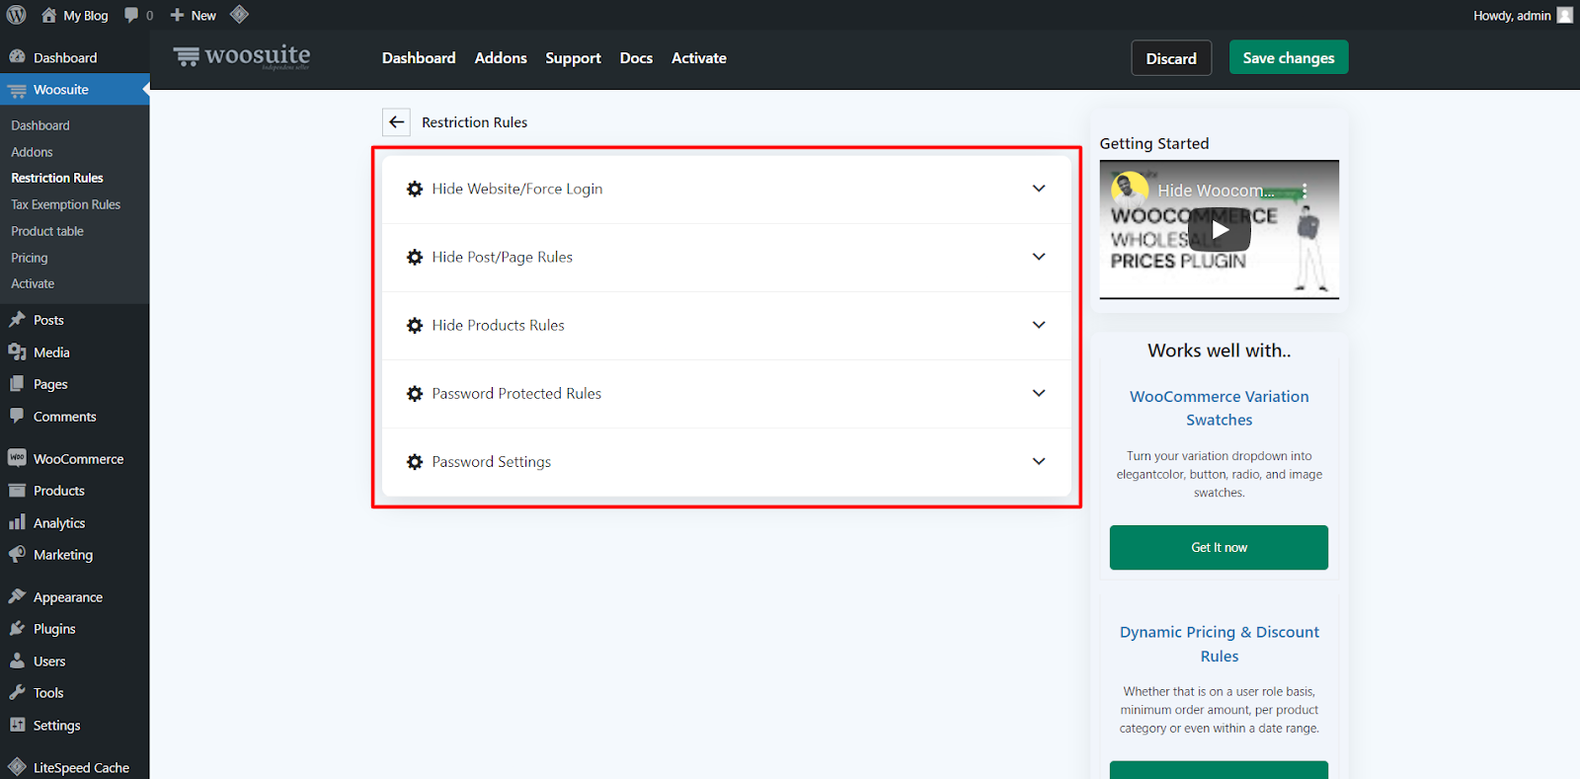The image size is (1580, 779).
Task: Open Activate submenu item in sidebar
Action: tap(33, 283)
